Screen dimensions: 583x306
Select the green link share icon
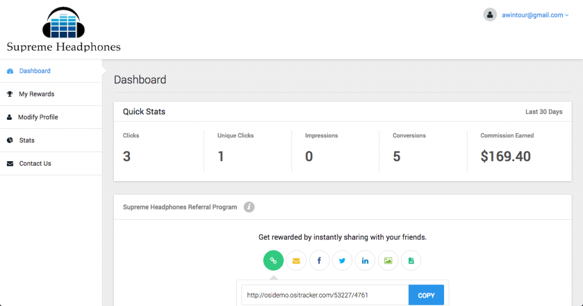coord(273,261)
